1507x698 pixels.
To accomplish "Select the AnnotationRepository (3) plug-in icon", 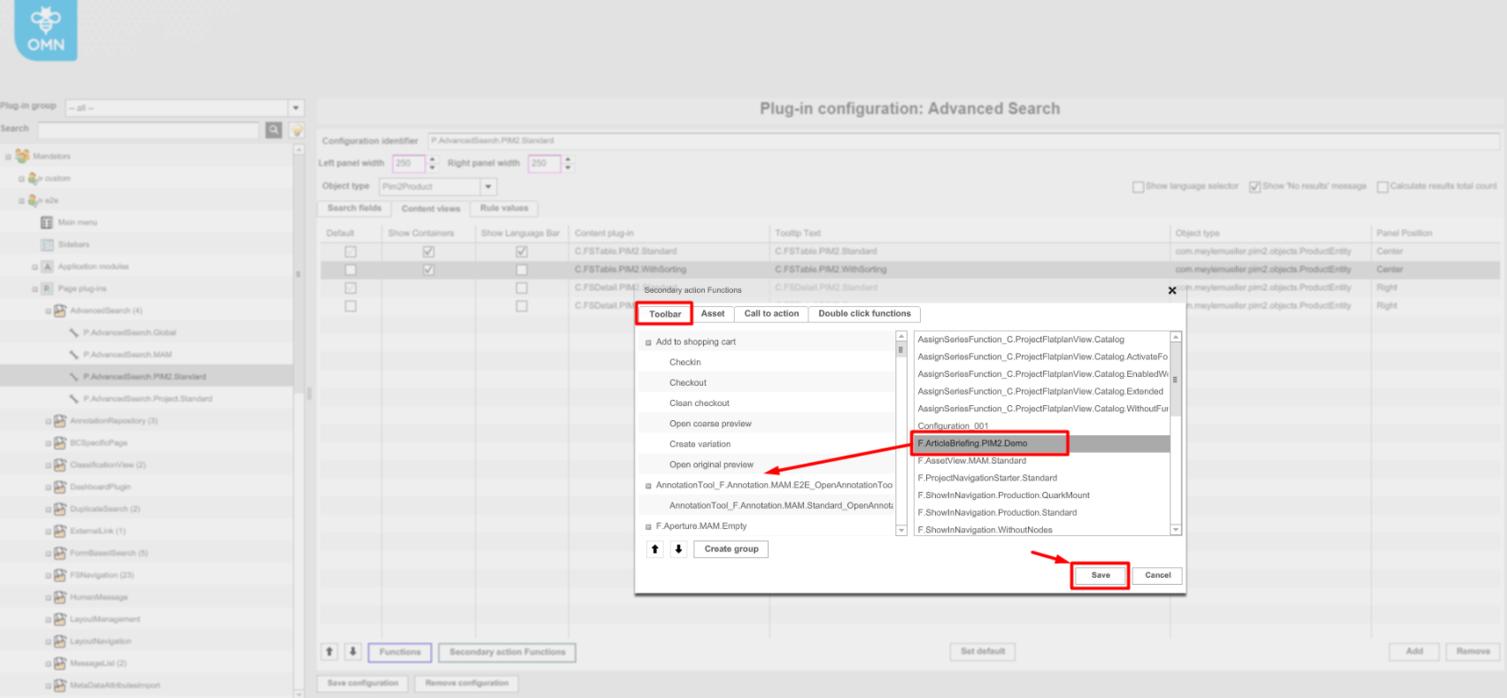I will pos(60,421).
